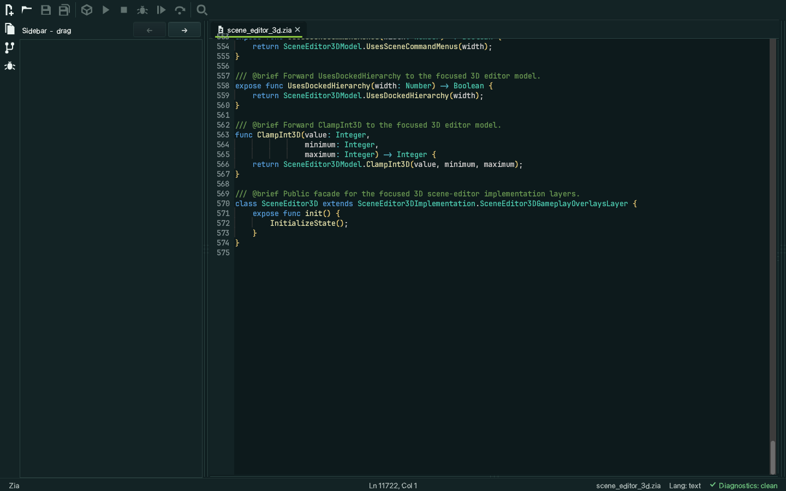The image size is (786, 491).
Task: Click the editor vertical scrollbar thumb
Action: coord(773,457)
